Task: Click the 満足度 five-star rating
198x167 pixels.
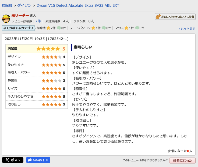Action: [48, 49]
